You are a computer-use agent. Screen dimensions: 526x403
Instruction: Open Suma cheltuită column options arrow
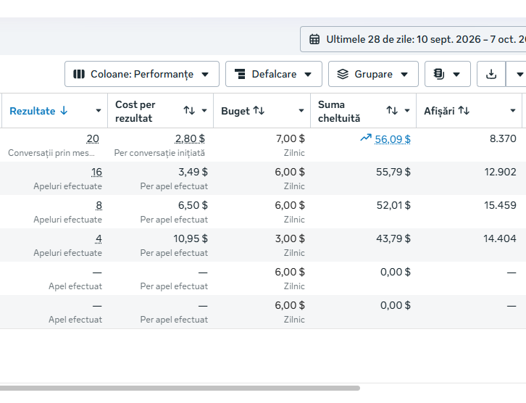(x=407, y=111)
